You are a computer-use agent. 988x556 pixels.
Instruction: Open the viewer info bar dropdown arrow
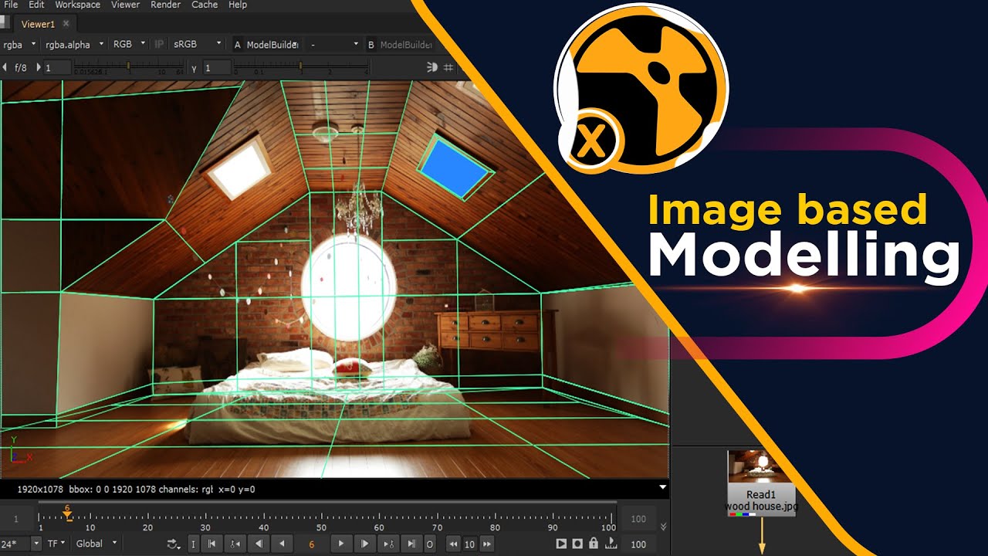(x=662, y=488)
